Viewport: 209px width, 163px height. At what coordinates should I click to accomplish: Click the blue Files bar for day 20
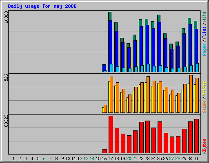(129, 58)
